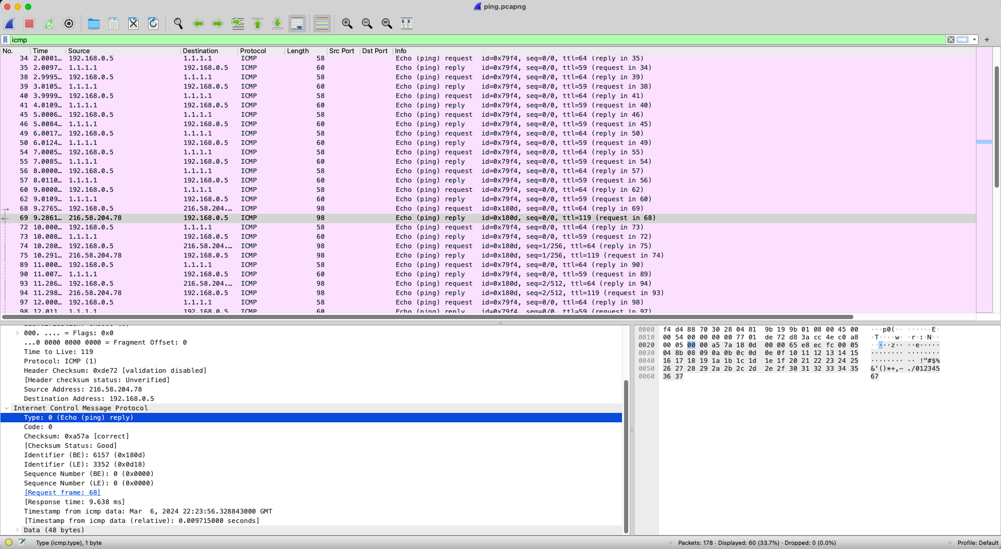Sort by the Dst Port column header

point(376,51)
